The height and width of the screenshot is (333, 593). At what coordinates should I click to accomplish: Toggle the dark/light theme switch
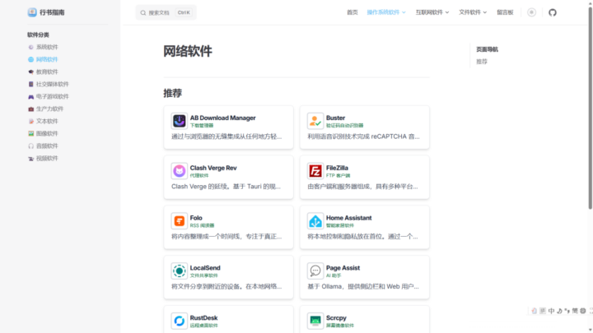click(x=531, y=12)
